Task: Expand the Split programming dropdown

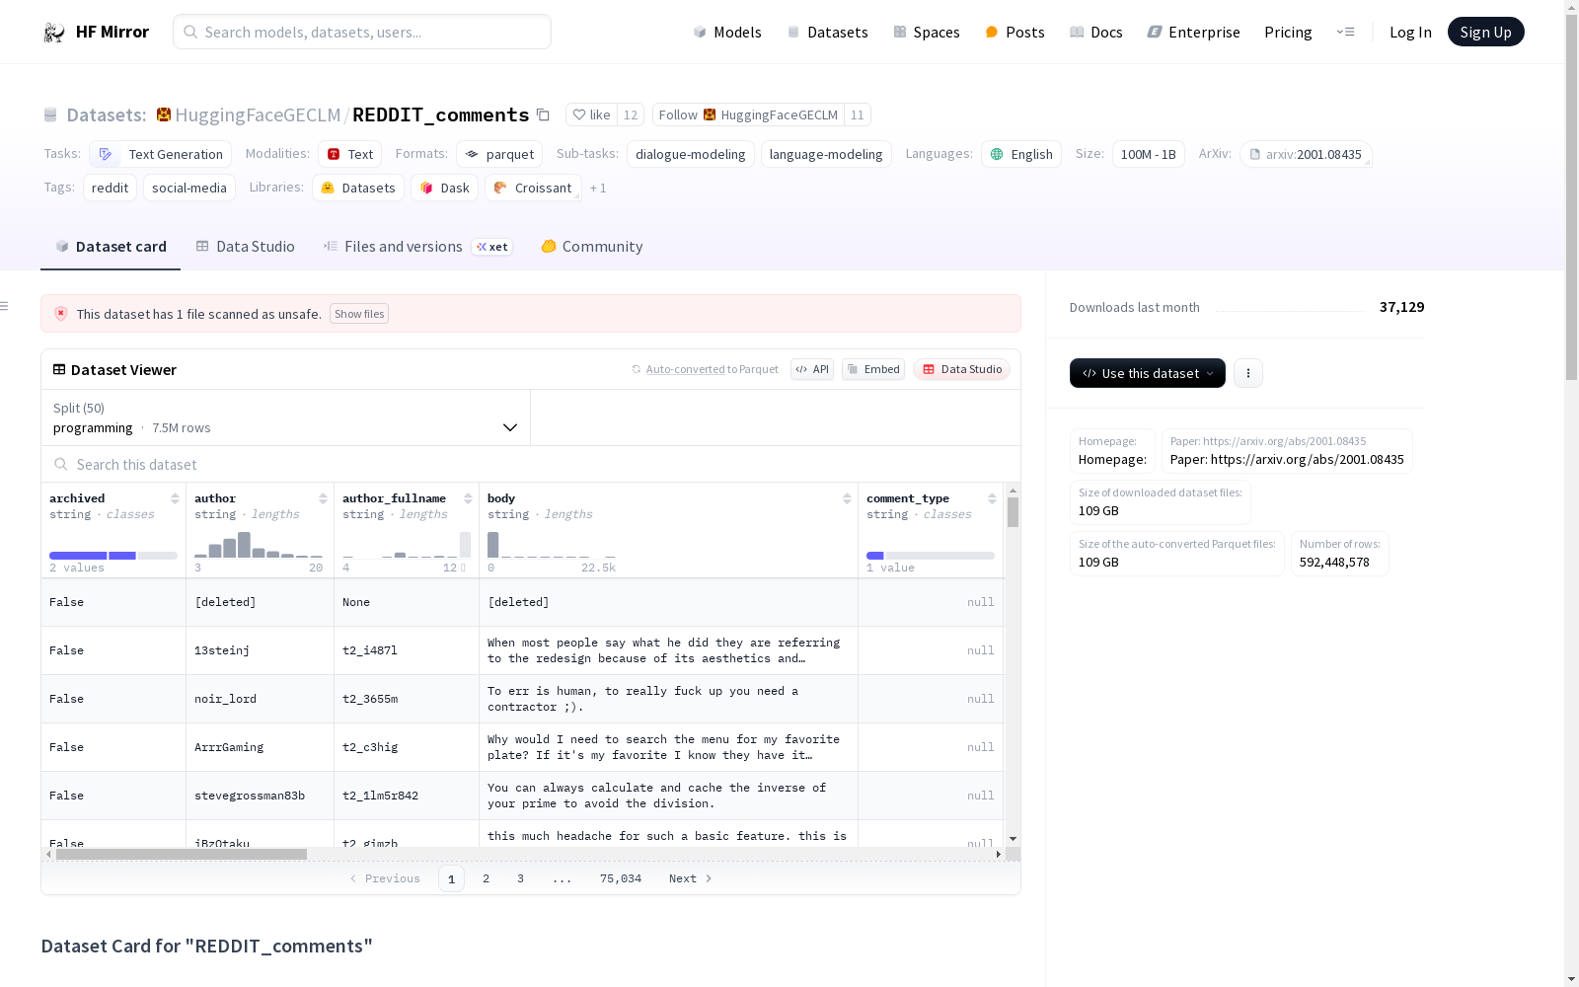Action: 285,418
